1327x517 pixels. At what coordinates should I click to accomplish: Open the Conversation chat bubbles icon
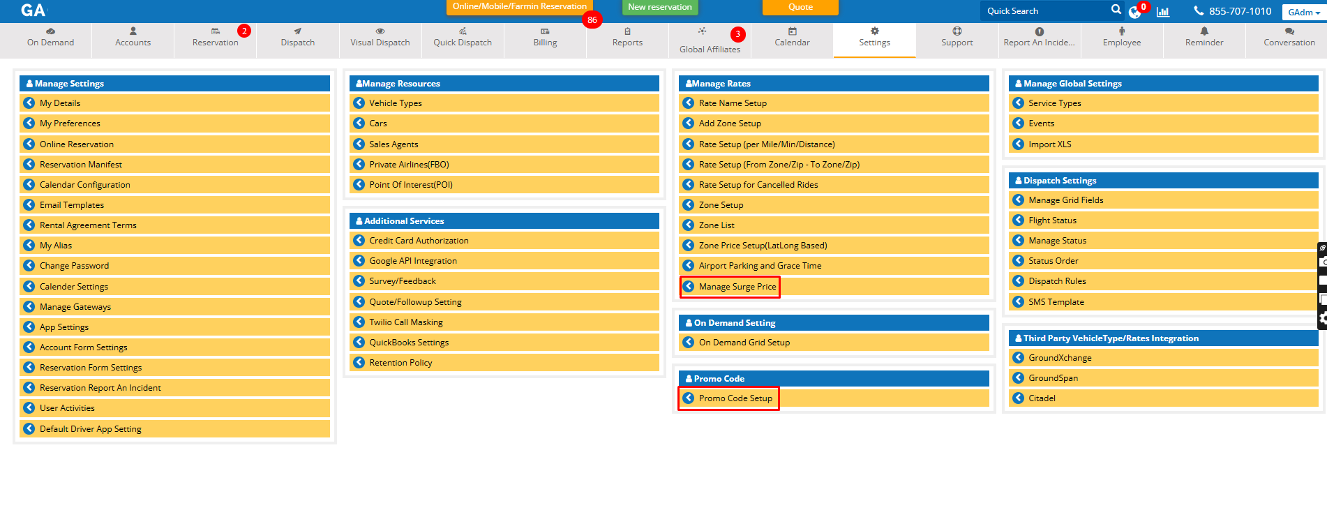tap(1289, 31)
